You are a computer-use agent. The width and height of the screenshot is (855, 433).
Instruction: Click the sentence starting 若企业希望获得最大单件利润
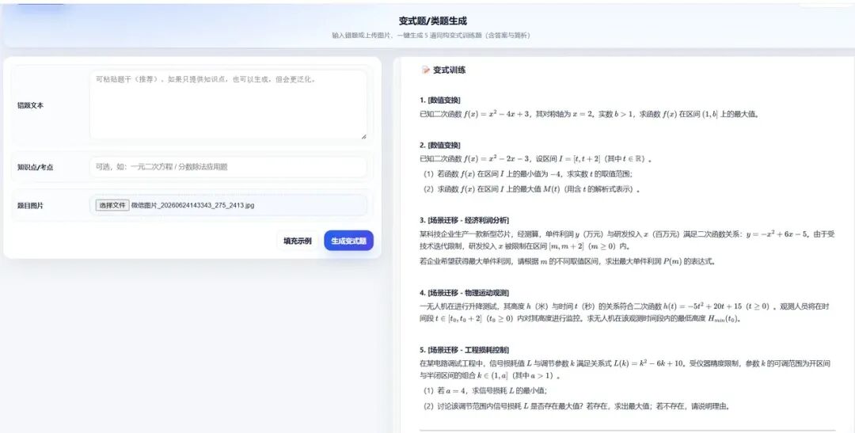click(x=567, y=261)
